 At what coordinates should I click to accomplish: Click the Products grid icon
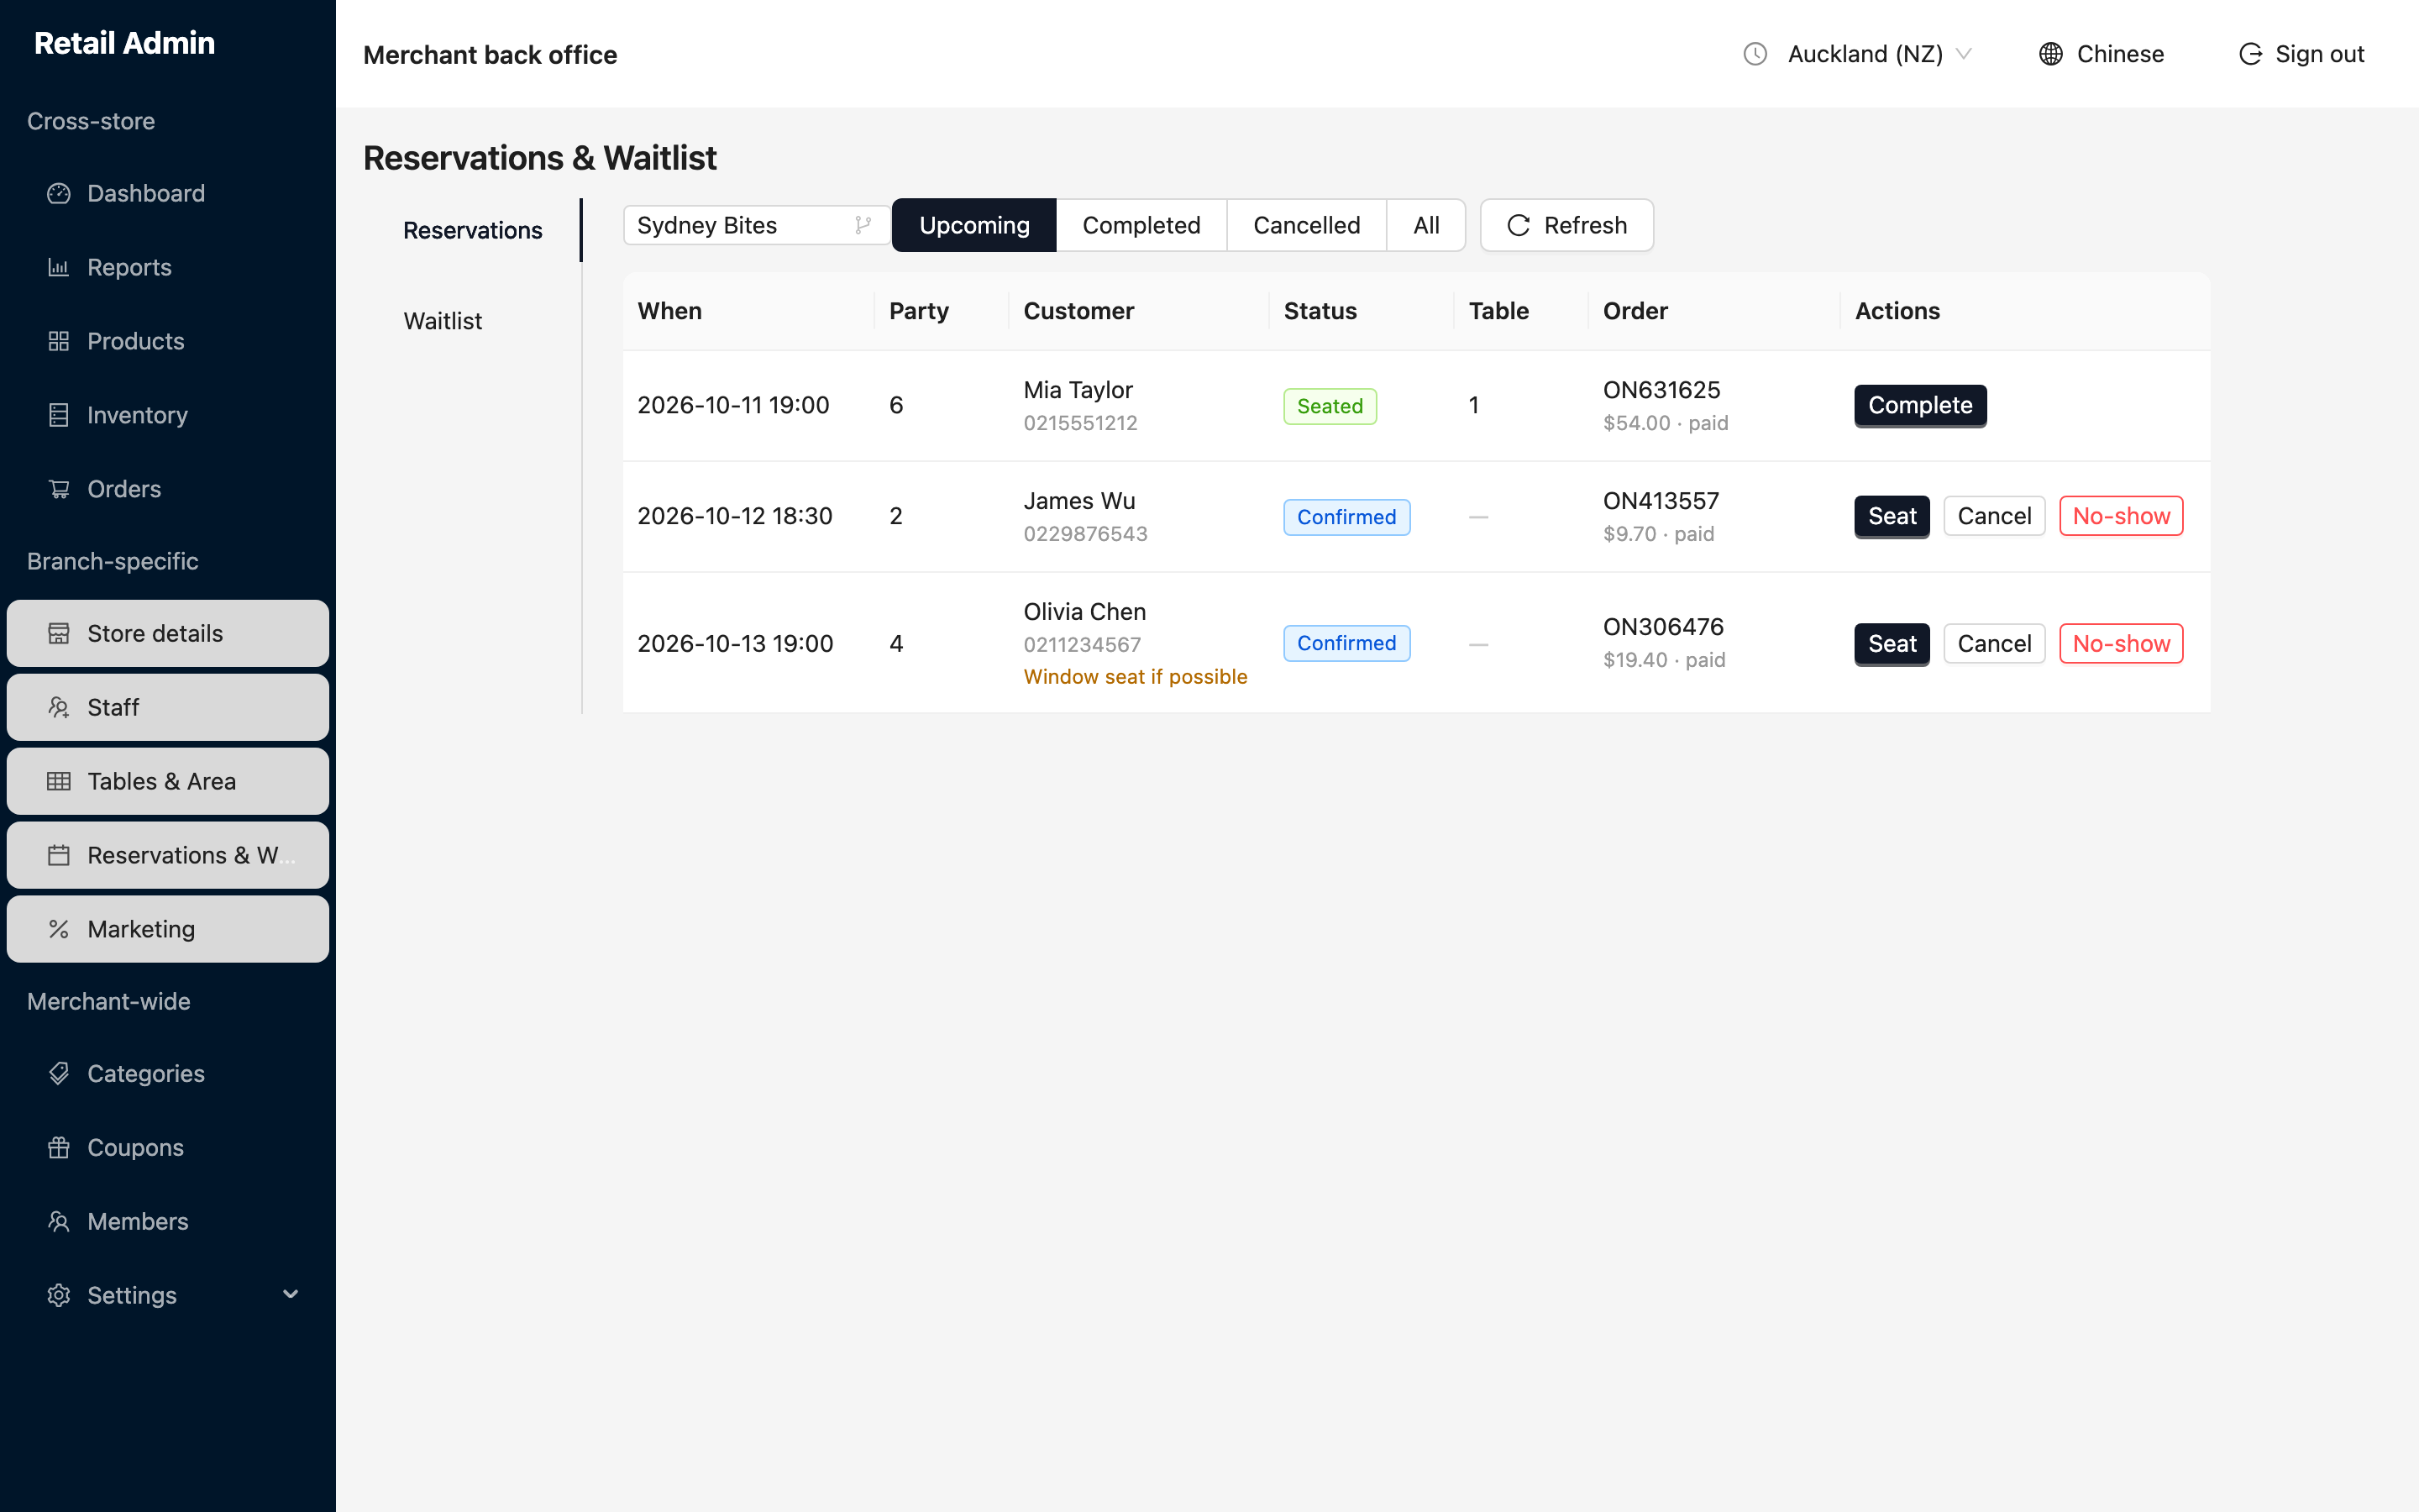[59, 341]
